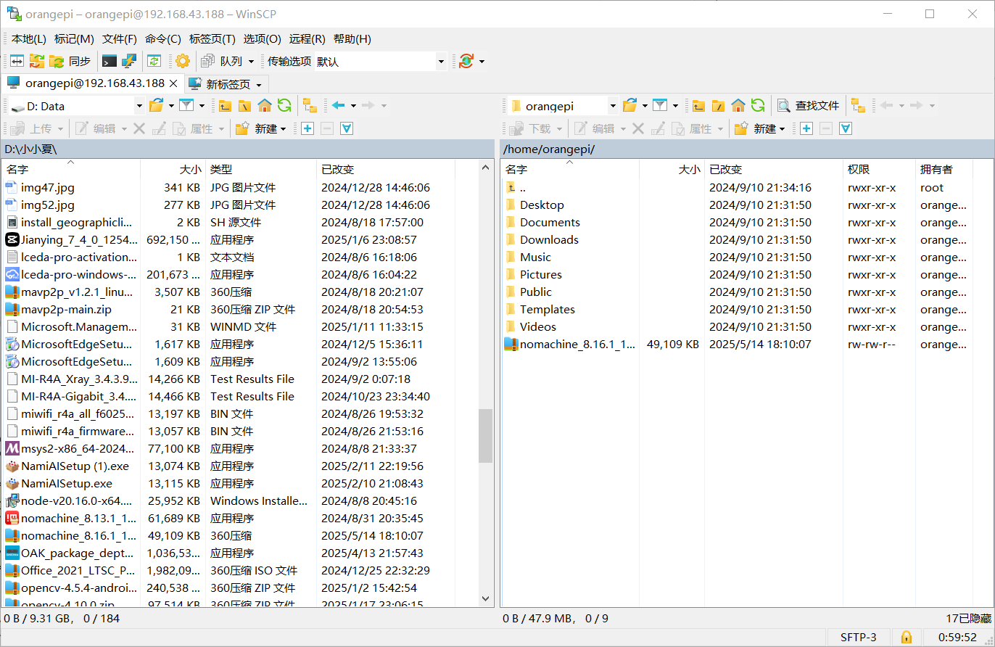Open the 远程(R) menu

(307, 39)
